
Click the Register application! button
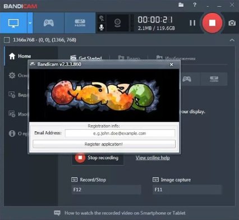pos(104,144)
